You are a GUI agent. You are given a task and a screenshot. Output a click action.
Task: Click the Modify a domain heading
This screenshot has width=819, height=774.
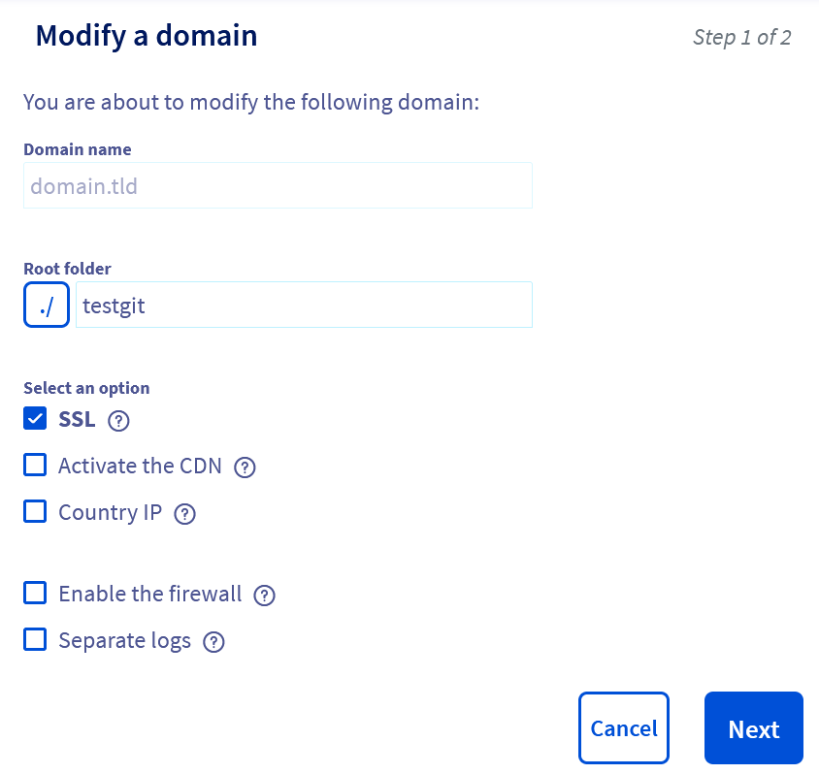147,36
